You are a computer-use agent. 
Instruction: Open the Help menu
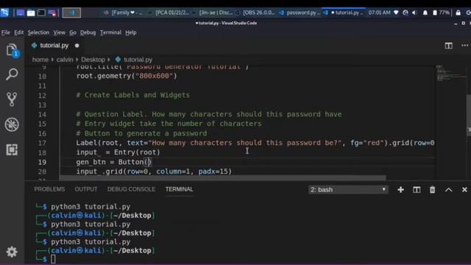131,32
